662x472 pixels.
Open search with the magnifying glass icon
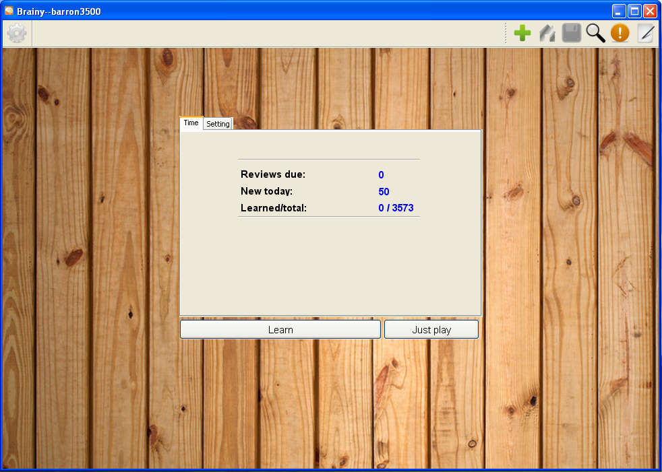tap(595, 33)
